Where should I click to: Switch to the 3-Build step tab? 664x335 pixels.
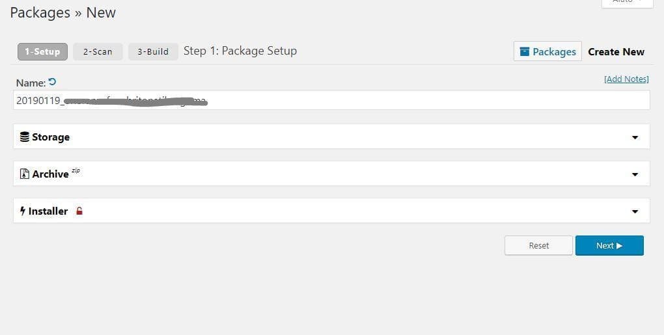click(153, 51)
